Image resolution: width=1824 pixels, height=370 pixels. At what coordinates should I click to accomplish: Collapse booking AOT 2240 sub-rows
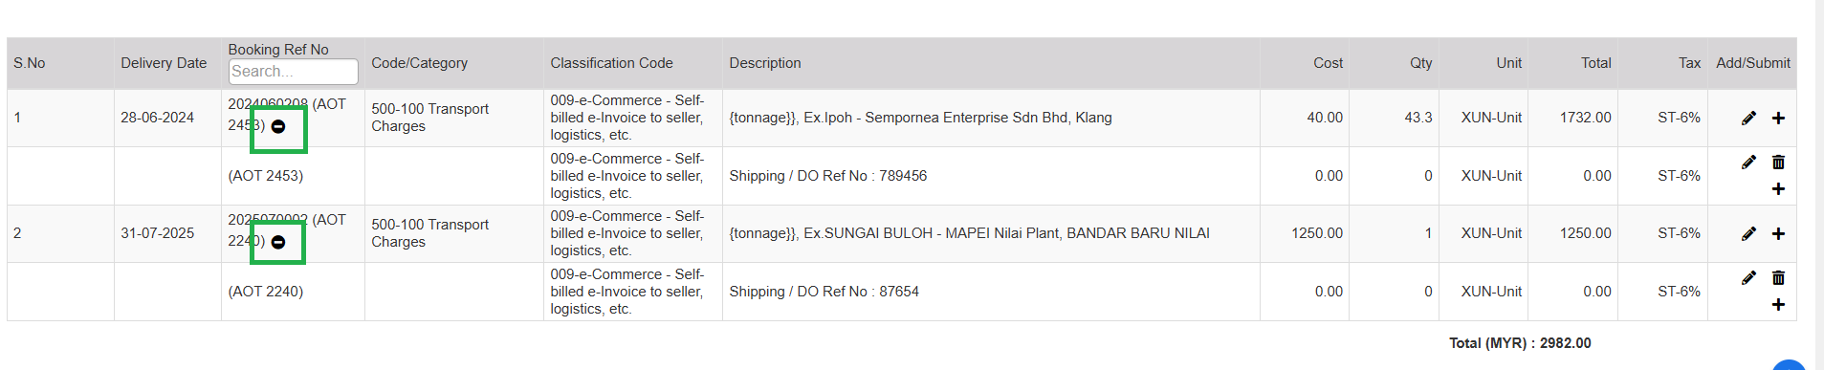click(278, 242)
